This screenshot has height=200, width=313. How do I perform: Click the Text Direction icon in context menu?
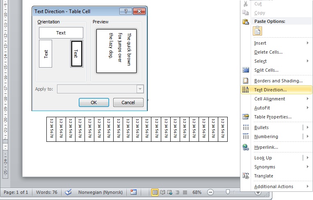click(x=246, y=90)
